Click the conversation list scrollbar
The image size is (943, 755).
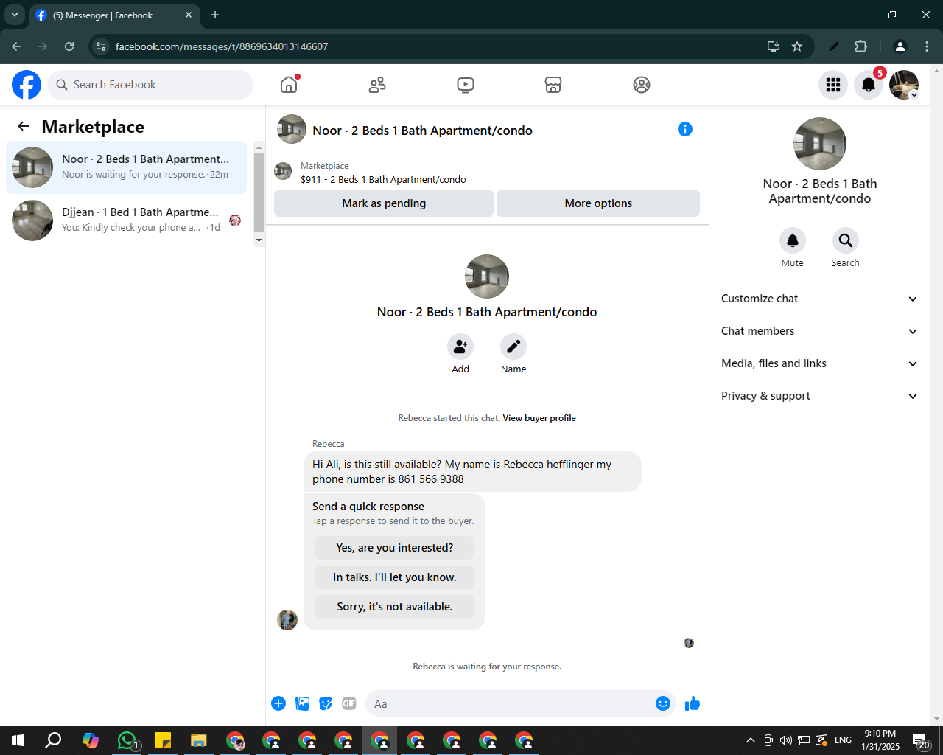pyautogui.click(x=259, y=192)
